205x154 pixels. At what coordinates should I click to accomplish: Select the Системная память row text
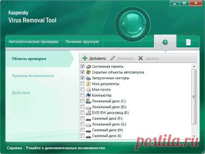click(108, 66)
